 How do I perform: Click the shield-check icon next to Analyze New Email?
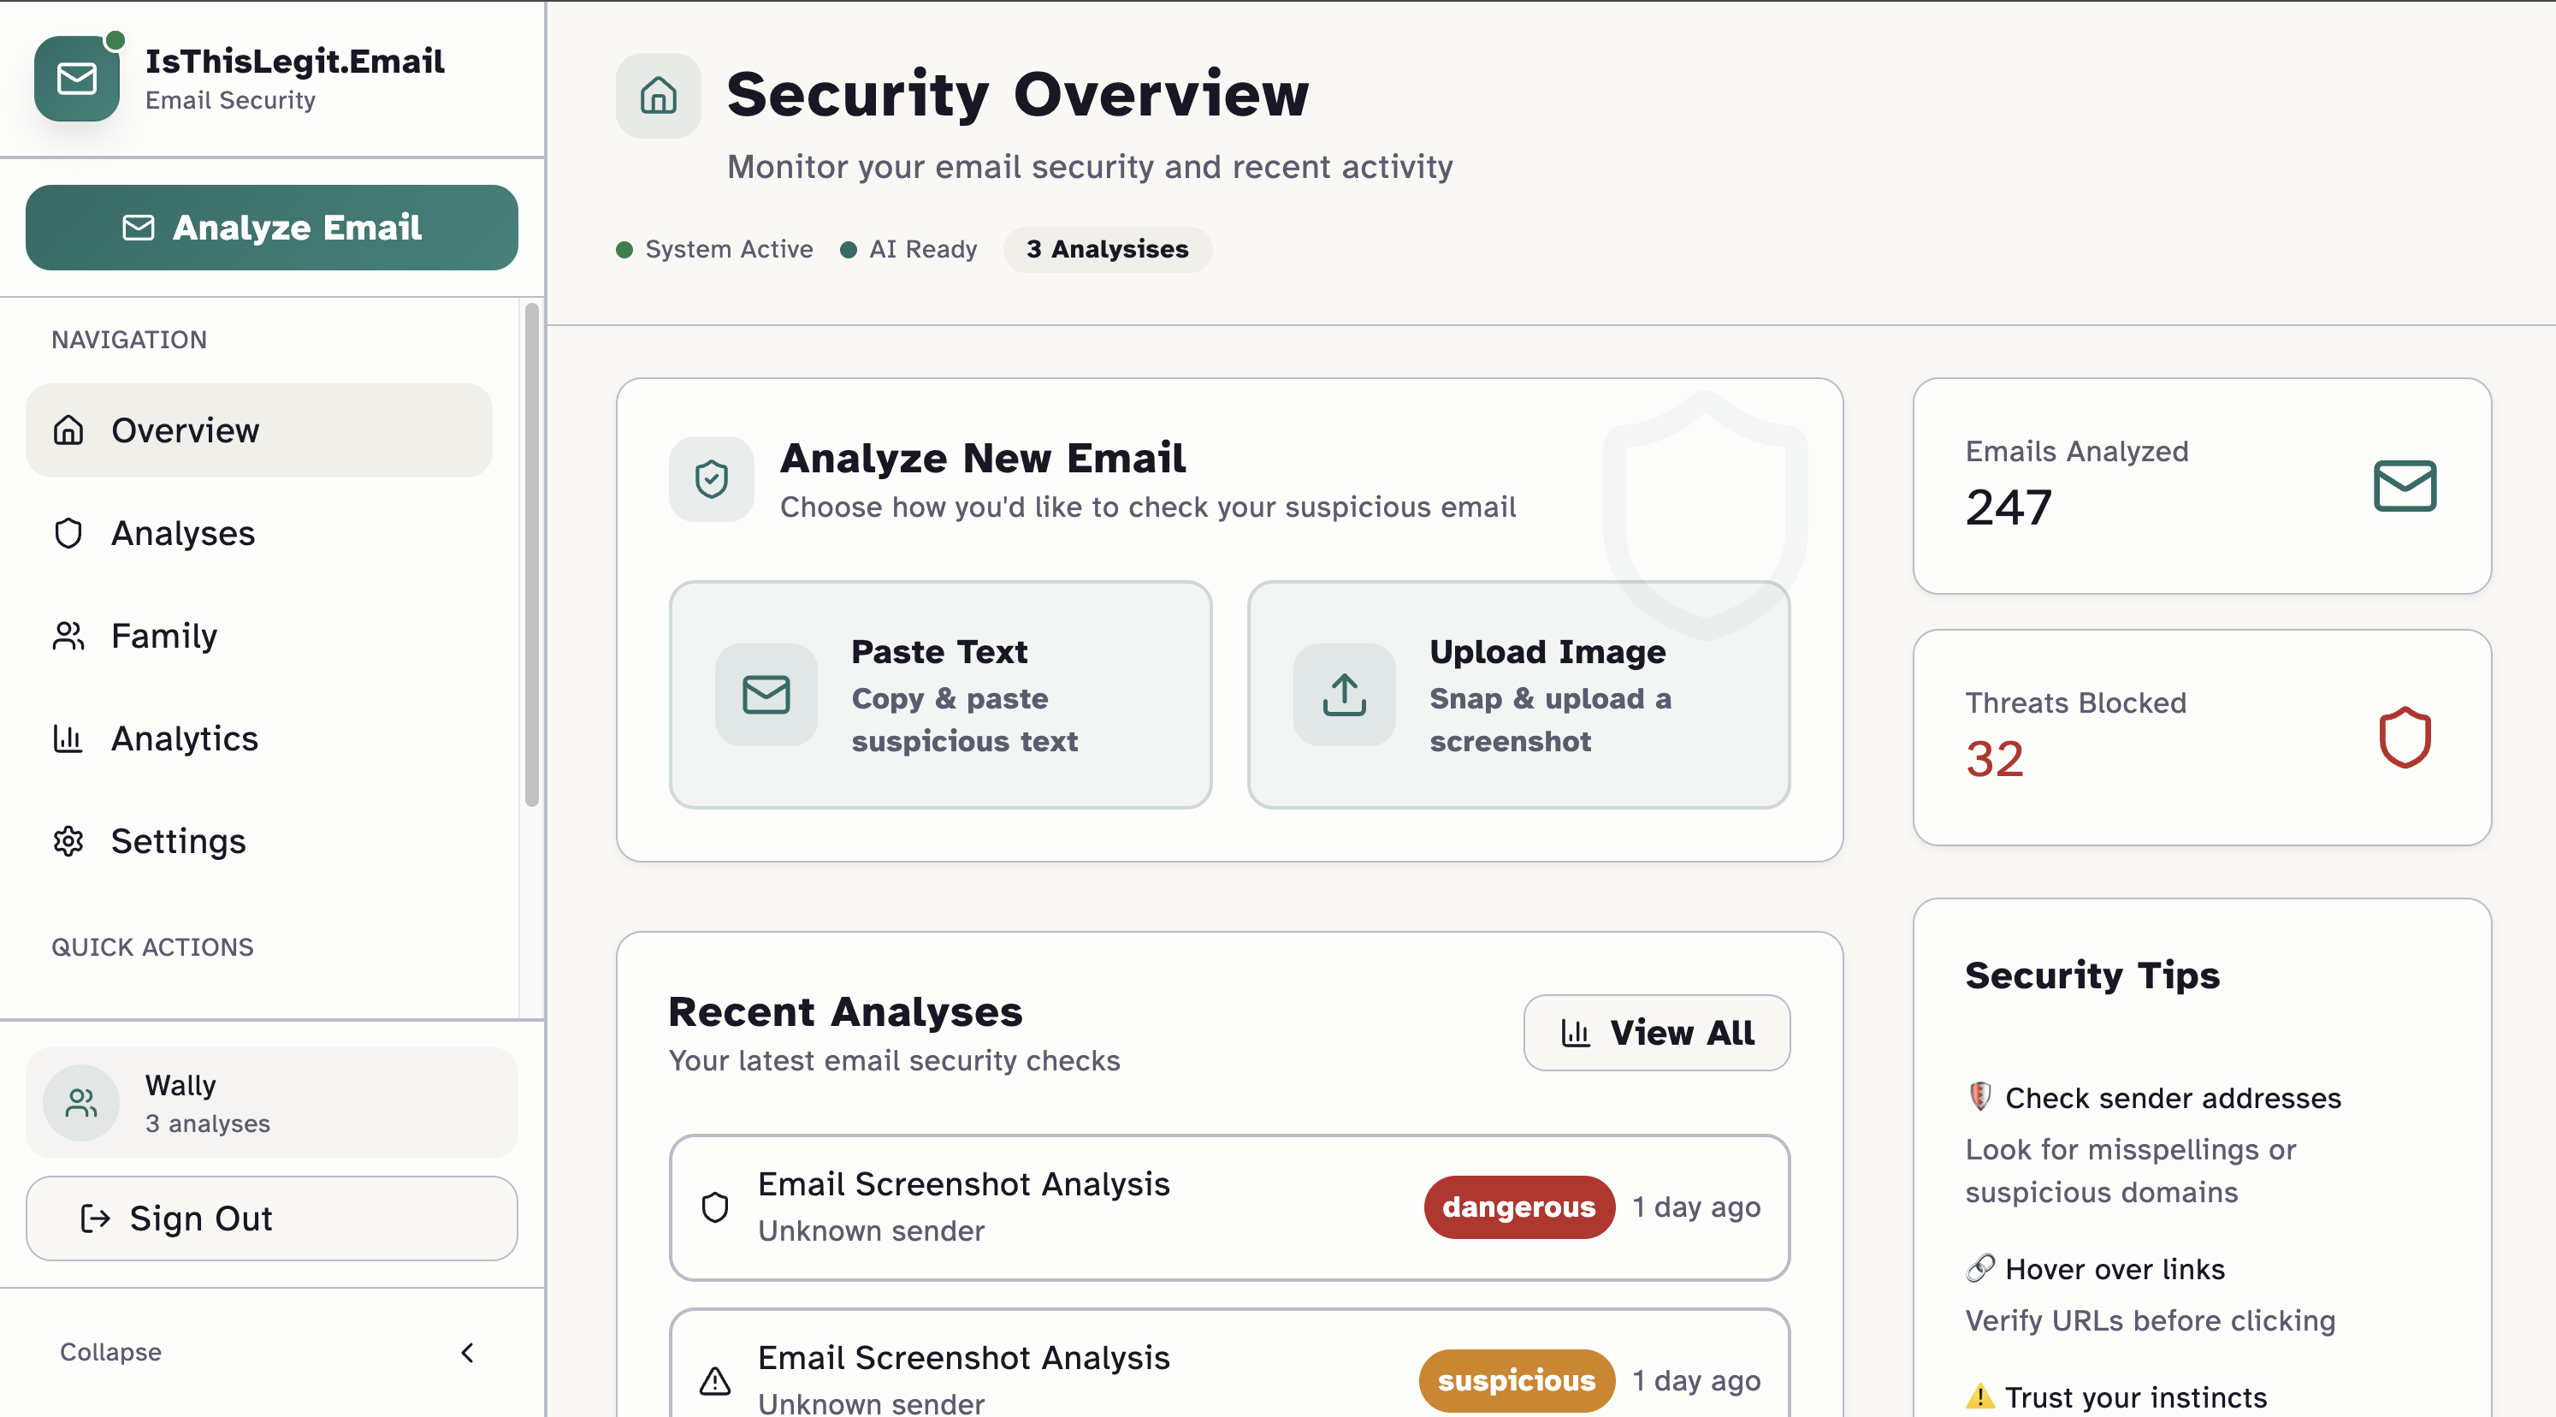(711, 479)
